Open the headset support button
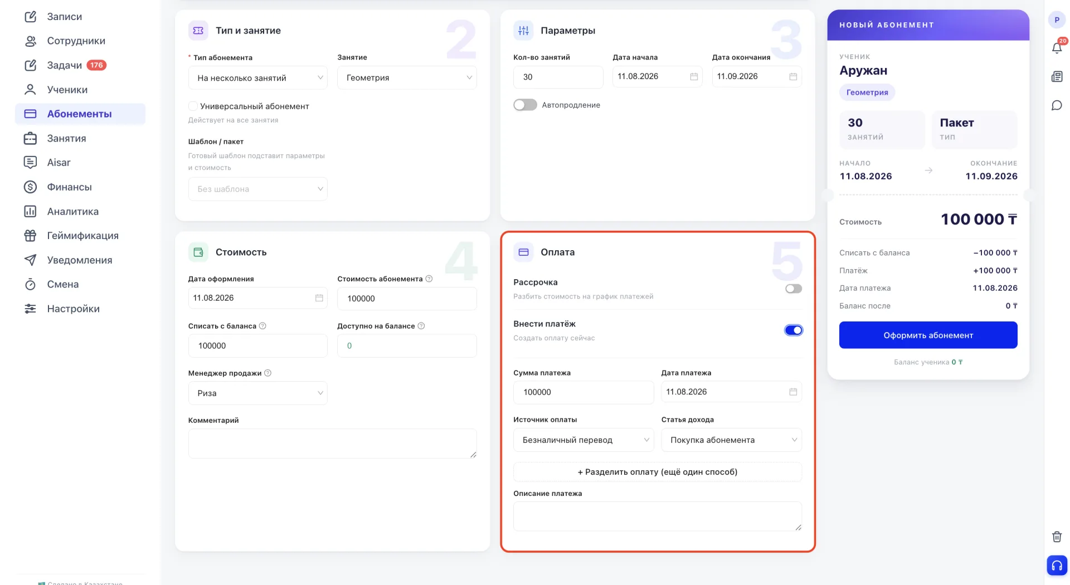The width and height of the screenshot is (1070, 585). pyautogui.click(x=1057, y=566)
